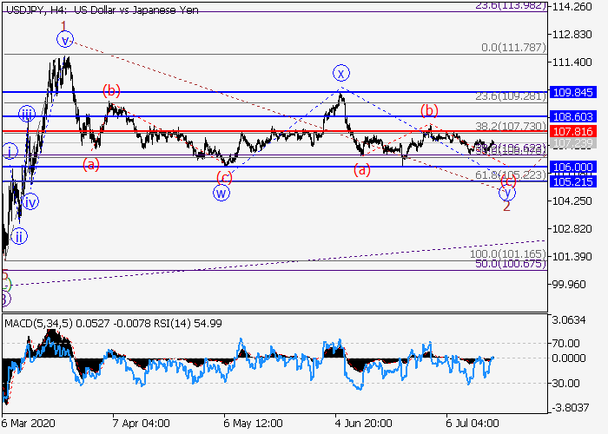Click the circled w wave label

pyautogui.click(x=222, y=193)
